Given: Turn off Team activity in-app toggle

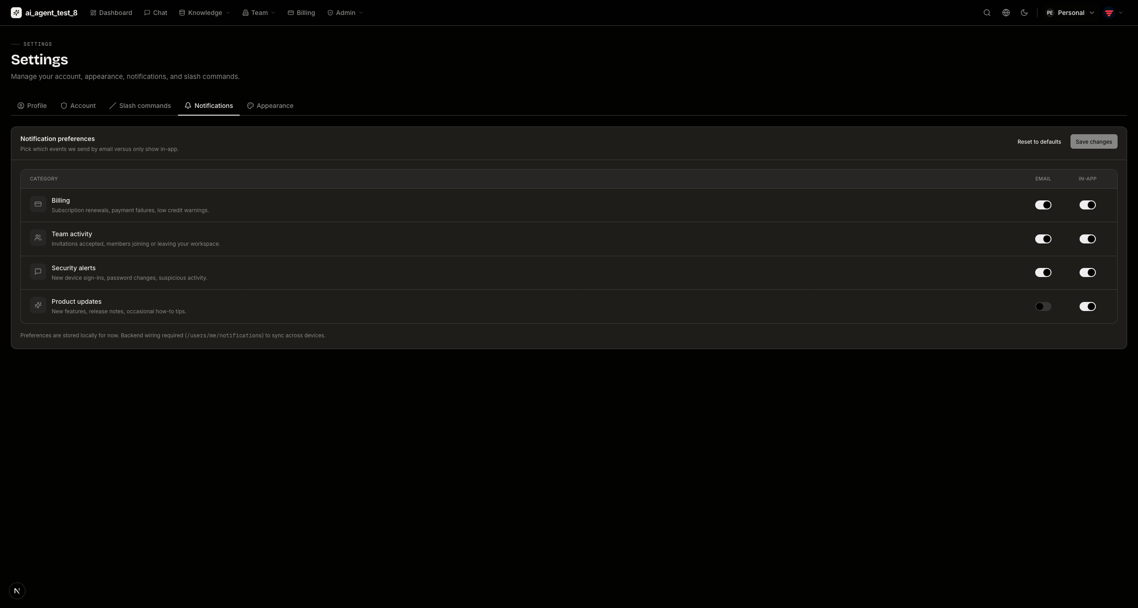Looking at the screenshot, I should tap(1087, 239).
